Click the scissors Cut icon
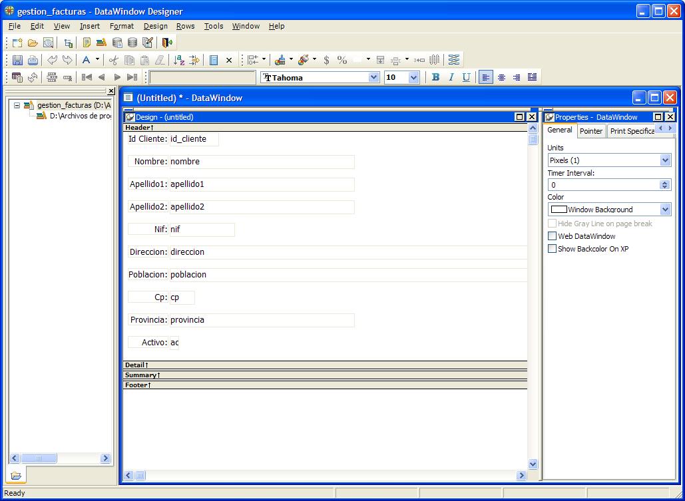Image resolution: width=685 pixels, height=501 pixels. click(x=114, y=60)
